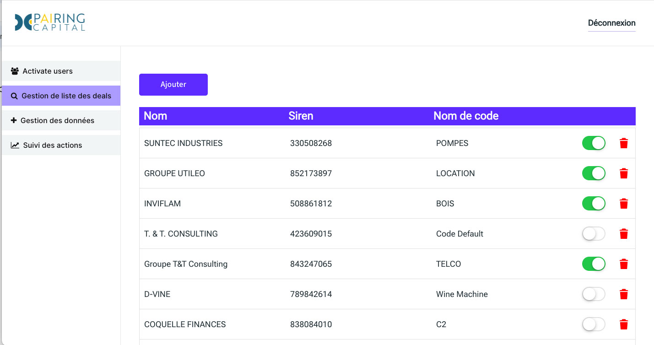
Task: Click the Siren column header
Action: tap(301, 116)
